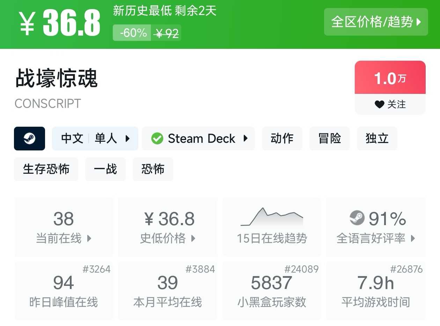The width and height of the screenshot is (440, 326).
Task: Select the 冒险 genre tag
Action: point(329,139)
